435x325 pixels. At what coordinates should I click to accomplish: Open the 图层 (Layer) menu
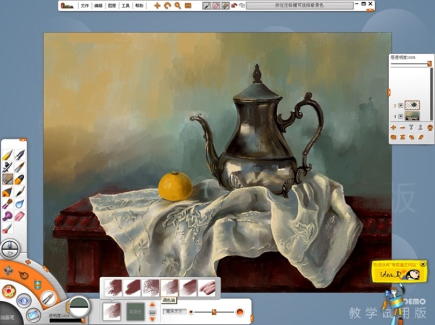pyautogui.click(x=112, y=5)
